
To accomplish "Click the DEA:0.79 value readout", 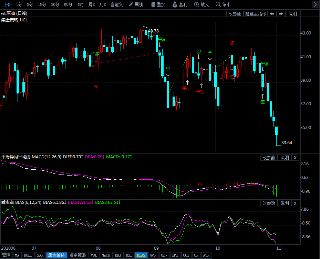I will (94, 157).
